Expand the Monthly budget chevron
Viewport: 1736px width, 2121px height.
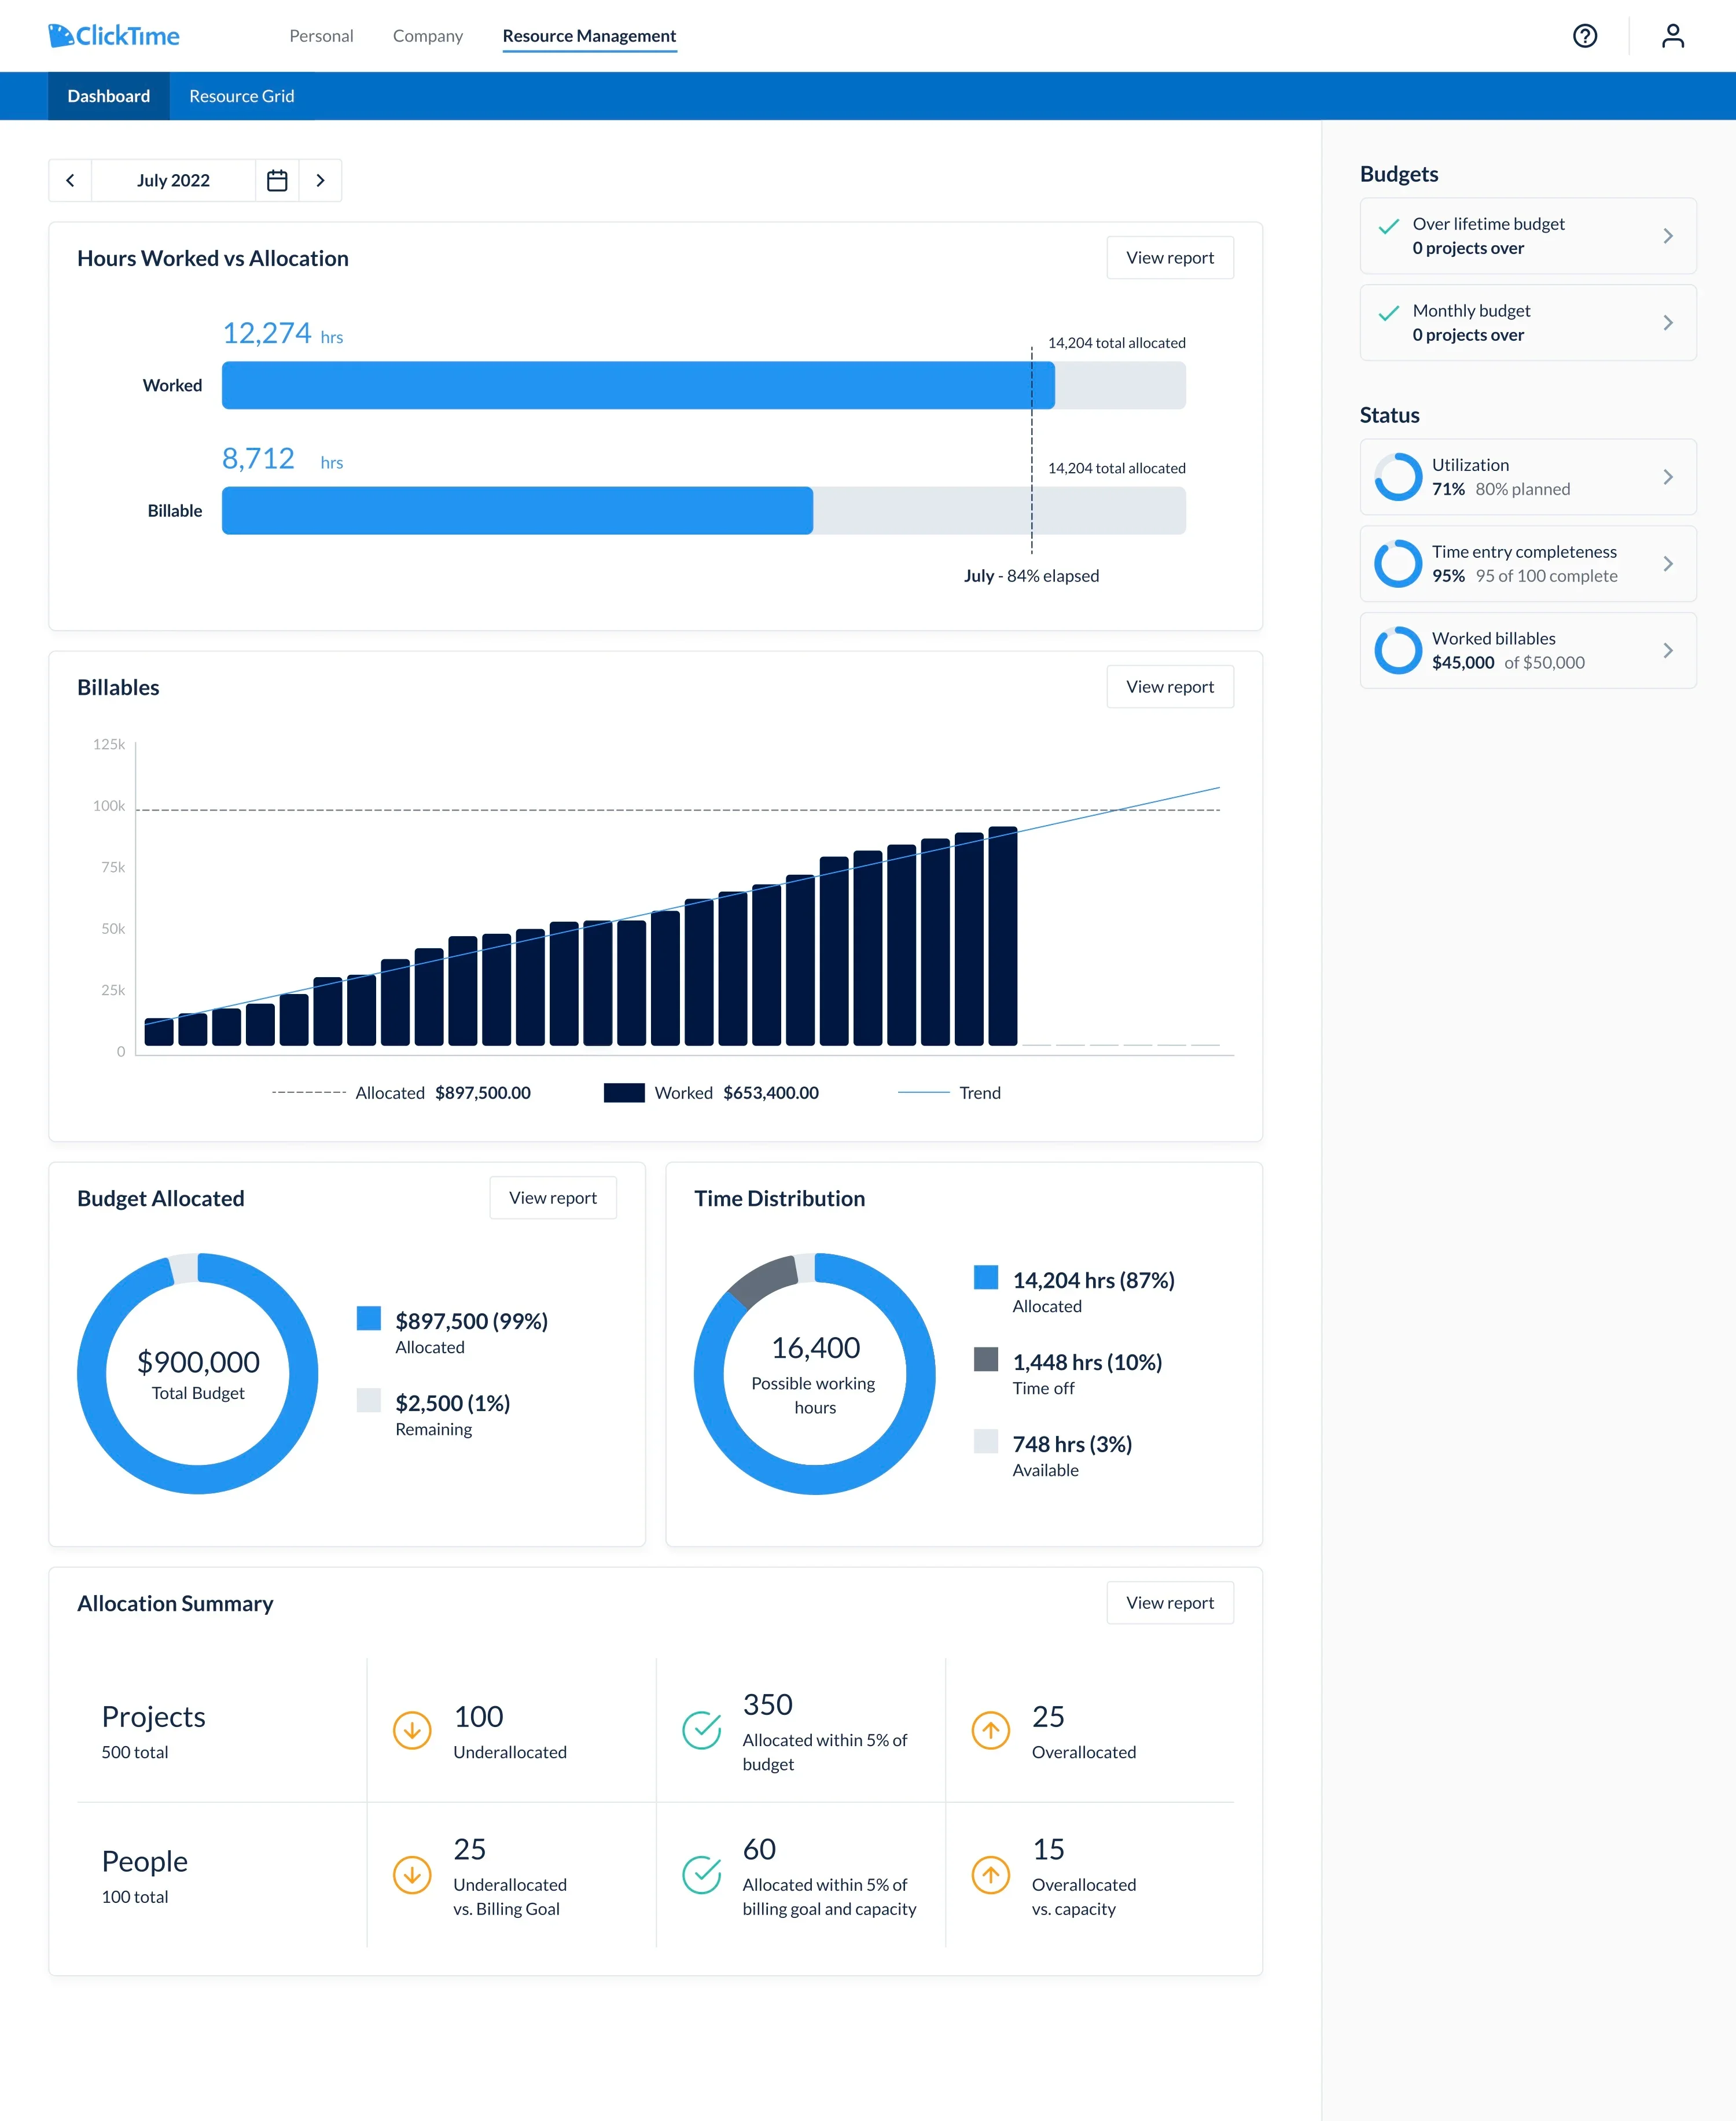coord(1667,323)
